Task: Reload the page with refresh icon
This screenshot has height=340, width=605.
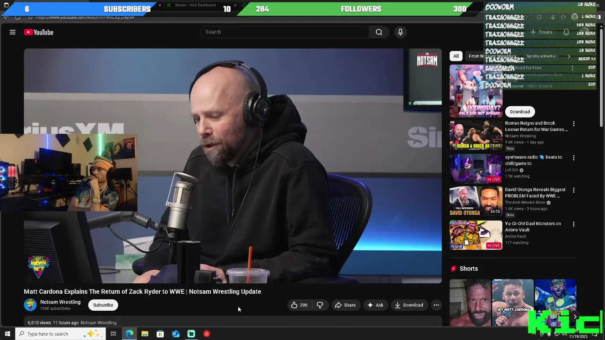Action: pos(17,17)
